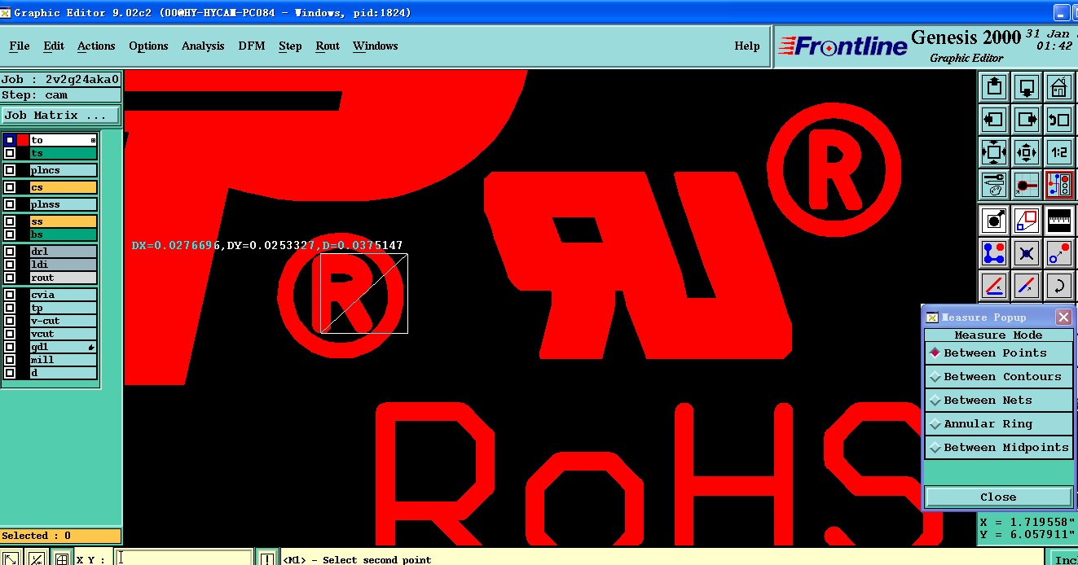Image resolution: width=1078 pixels, height=565 pixels.
Task: Select Between Midpoints measure mode
Action: pos(998,447)
